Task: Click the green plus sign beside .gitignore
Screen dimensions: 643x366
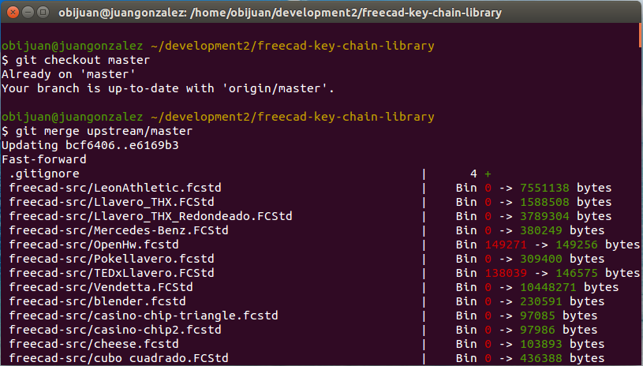Action: pyautogui.click(x=488, y=174)
